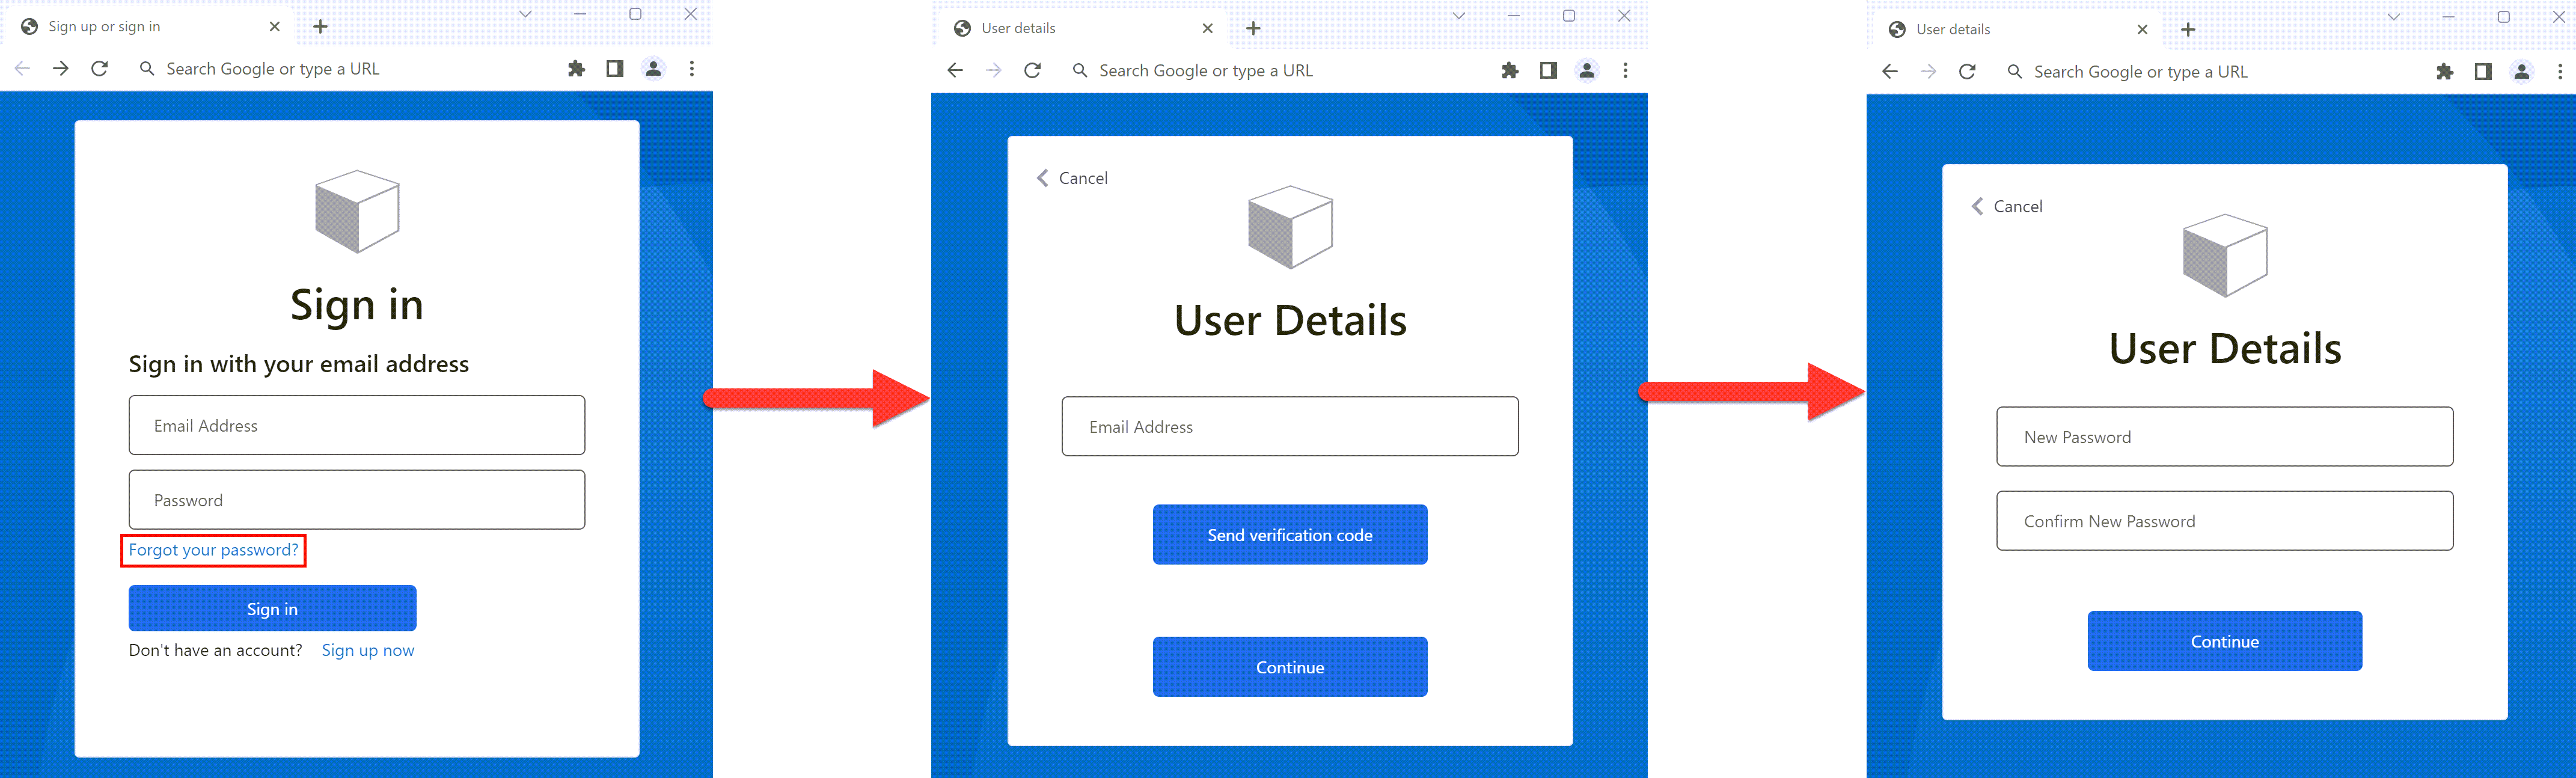Viewport: 2576px width, 778px height.
Task: Click the blue Sign in button
Action: tap(272, 608)
